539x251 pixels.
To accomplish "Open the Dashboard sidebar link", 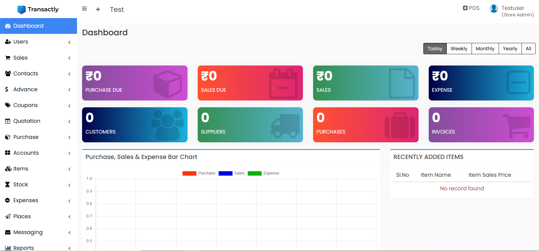I will [x=38, y=26].
